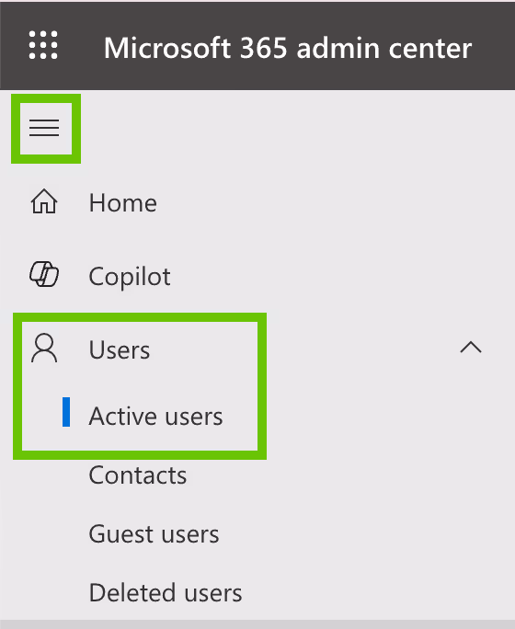The image size is (515, 629).
Task: Collapse the Users section chevron
Action: pos(471,348)
